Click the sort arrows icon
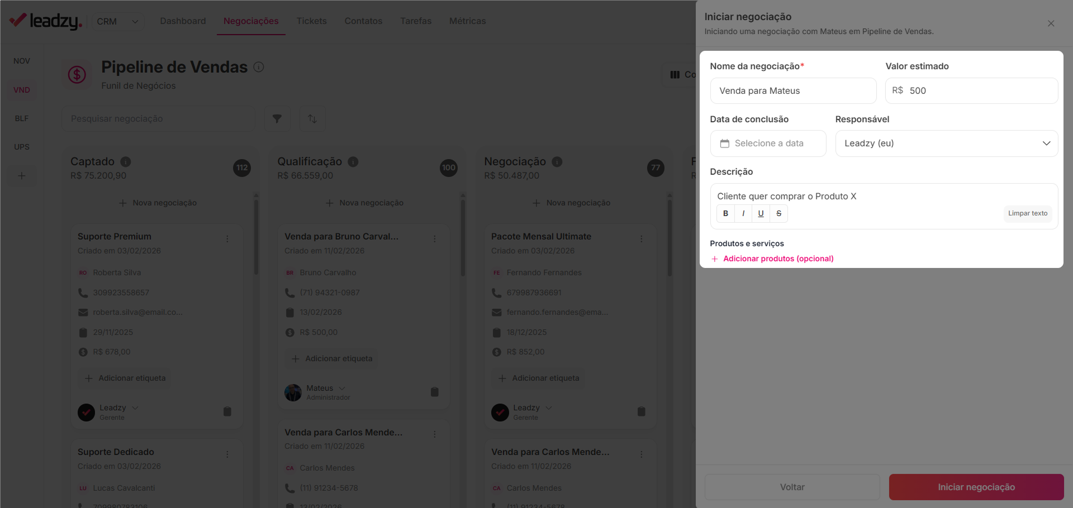 coord(312,118)
